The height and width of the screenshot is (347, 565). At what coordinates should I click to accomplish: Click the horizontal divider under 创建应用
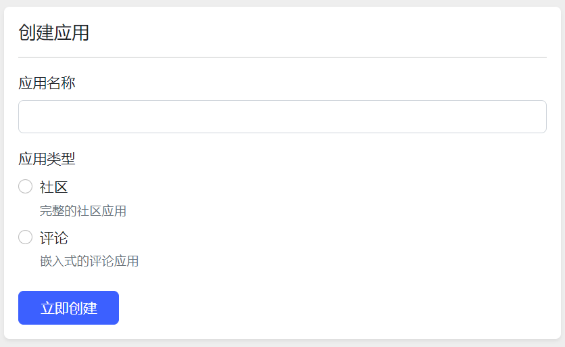[282, 57]
